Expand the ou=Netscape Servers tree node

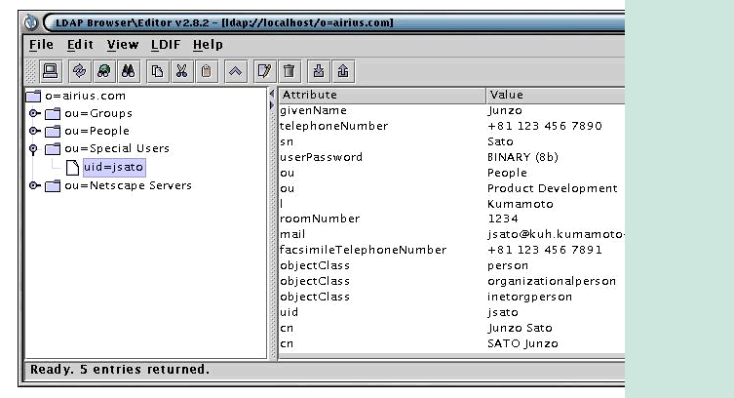tap(34, 186)
